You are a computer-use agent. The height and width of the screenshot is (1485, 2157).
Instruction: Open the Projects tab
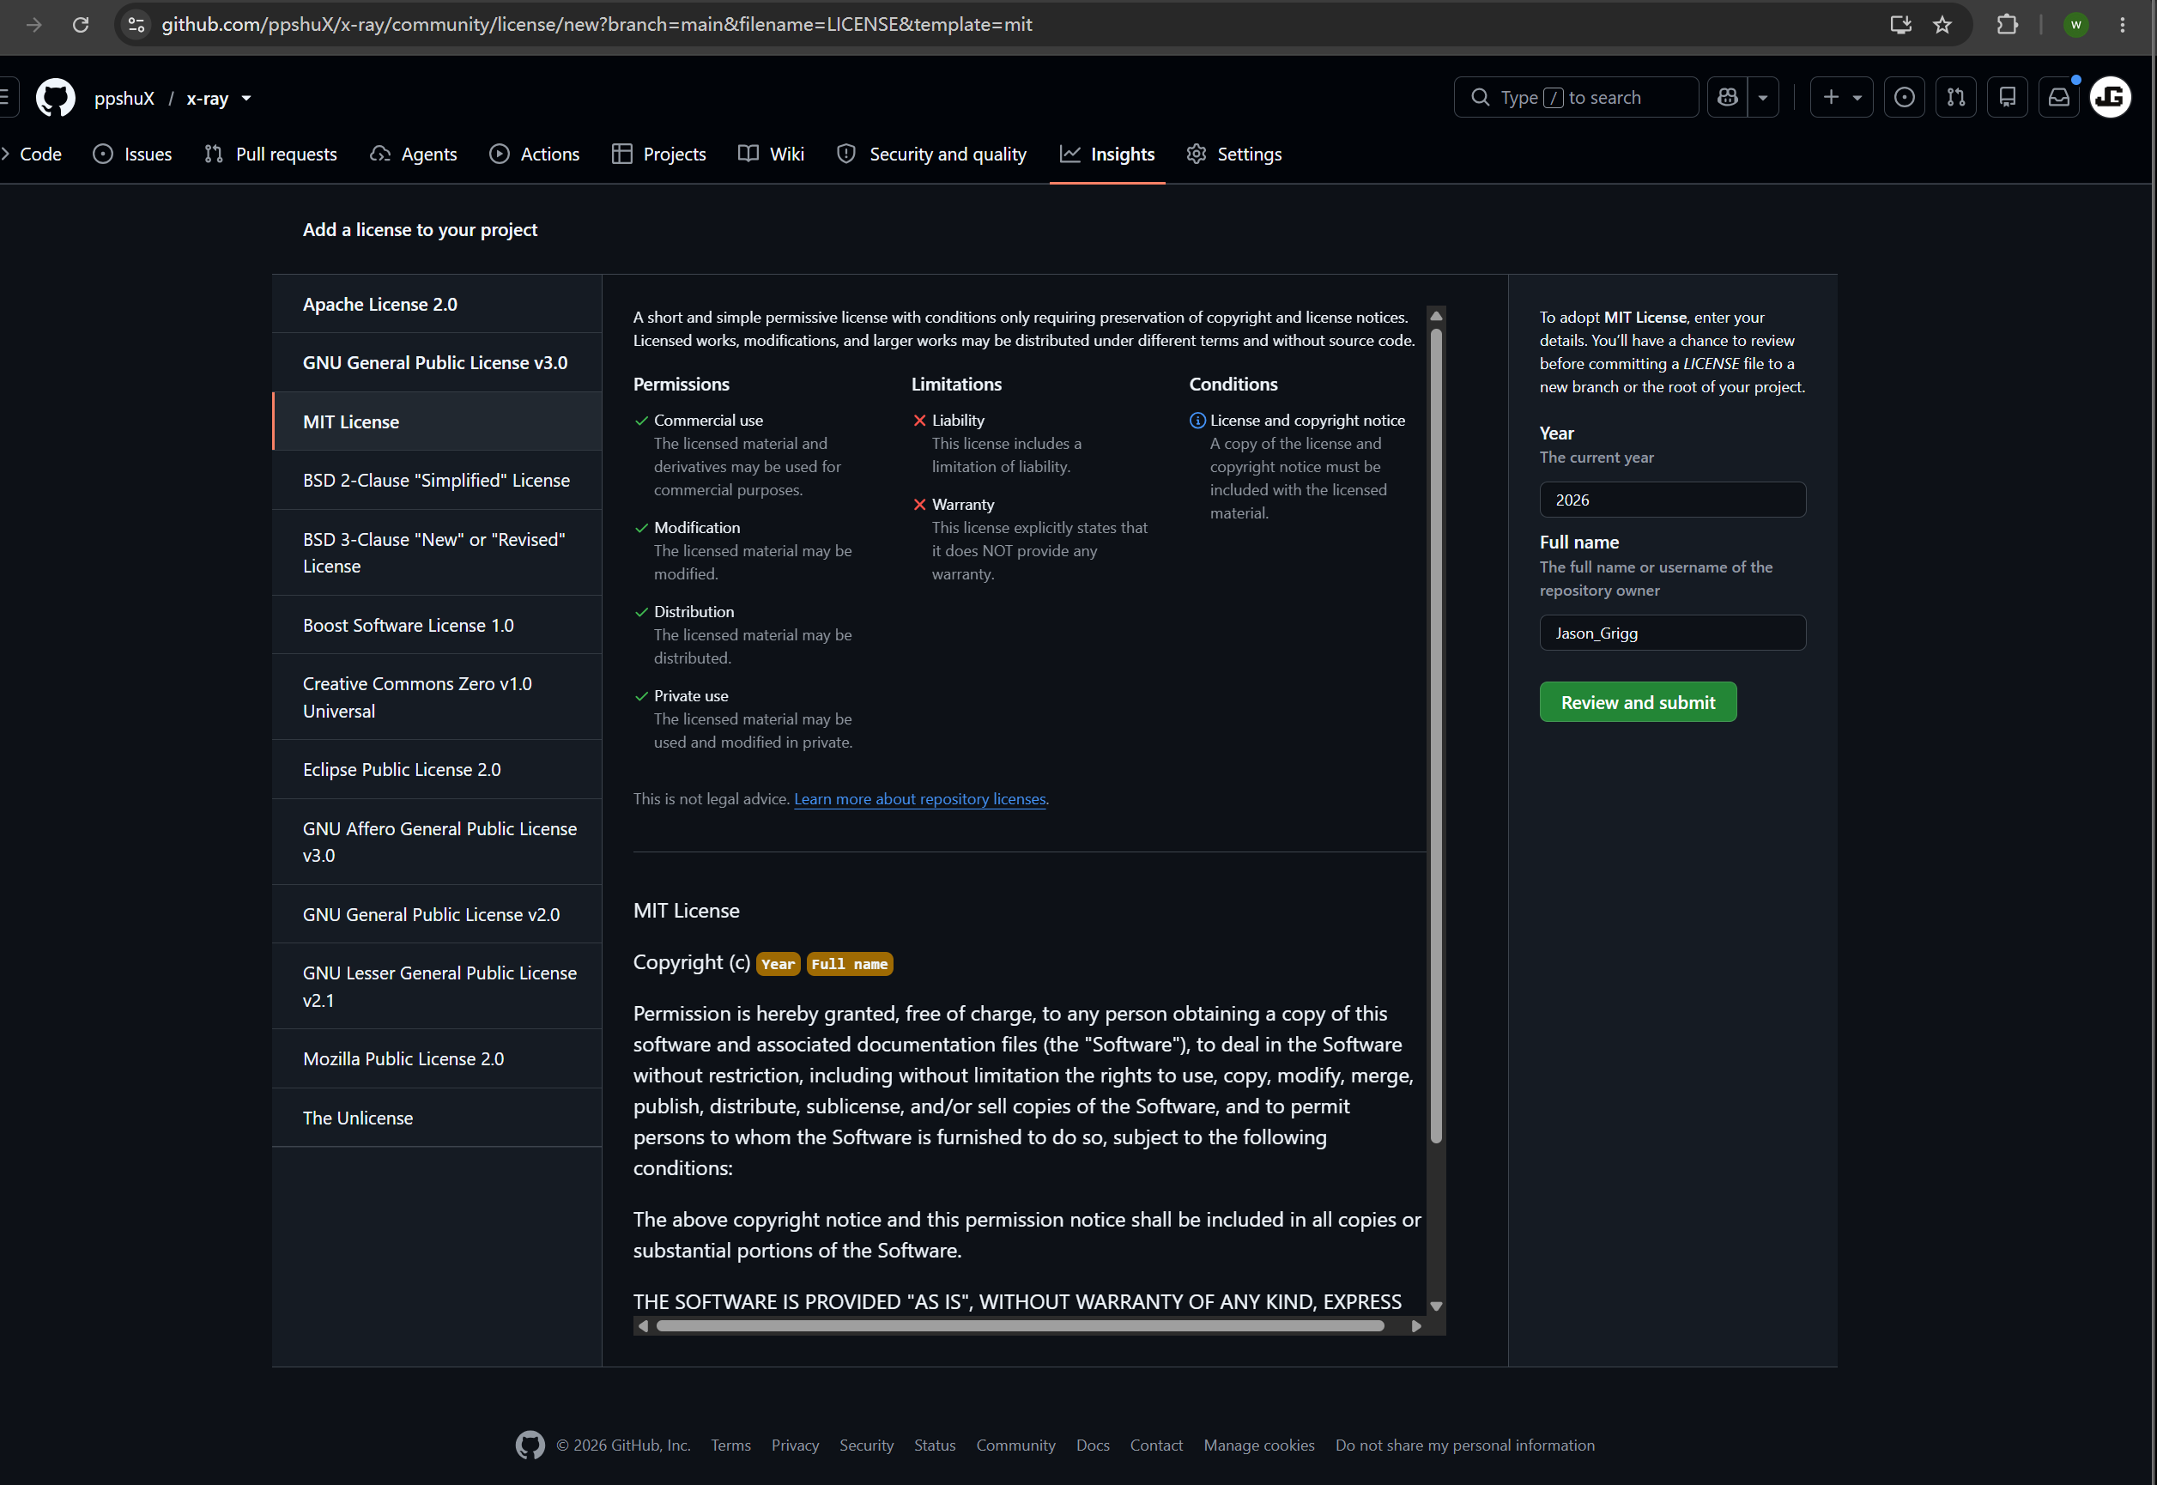(x=659, y=155)
